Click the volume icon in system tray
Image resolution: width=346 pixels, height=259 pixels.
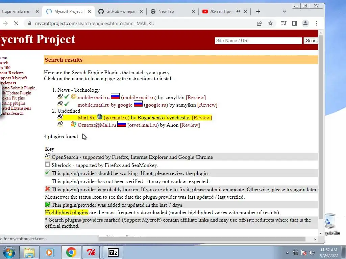[x=312, y=253]
